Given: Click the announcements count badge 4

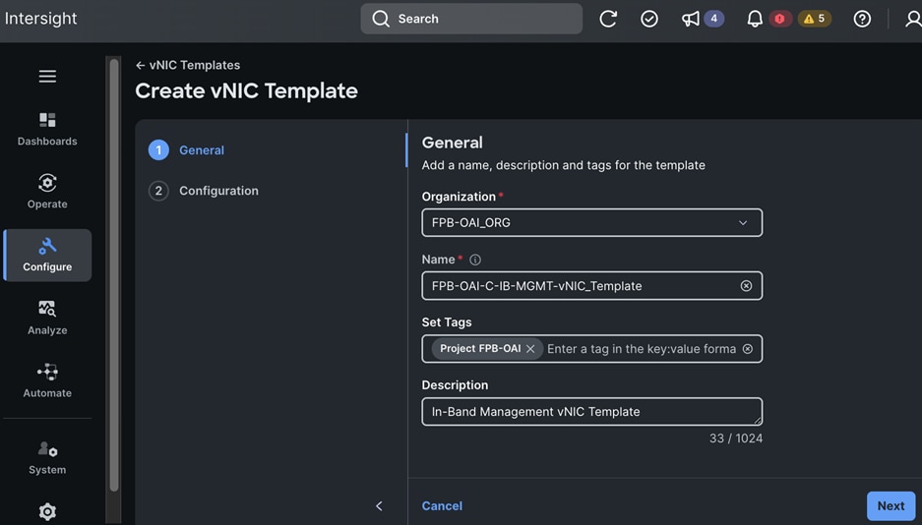Looking at the screenshot, I should pyautogui.click(x=713, y=19).
